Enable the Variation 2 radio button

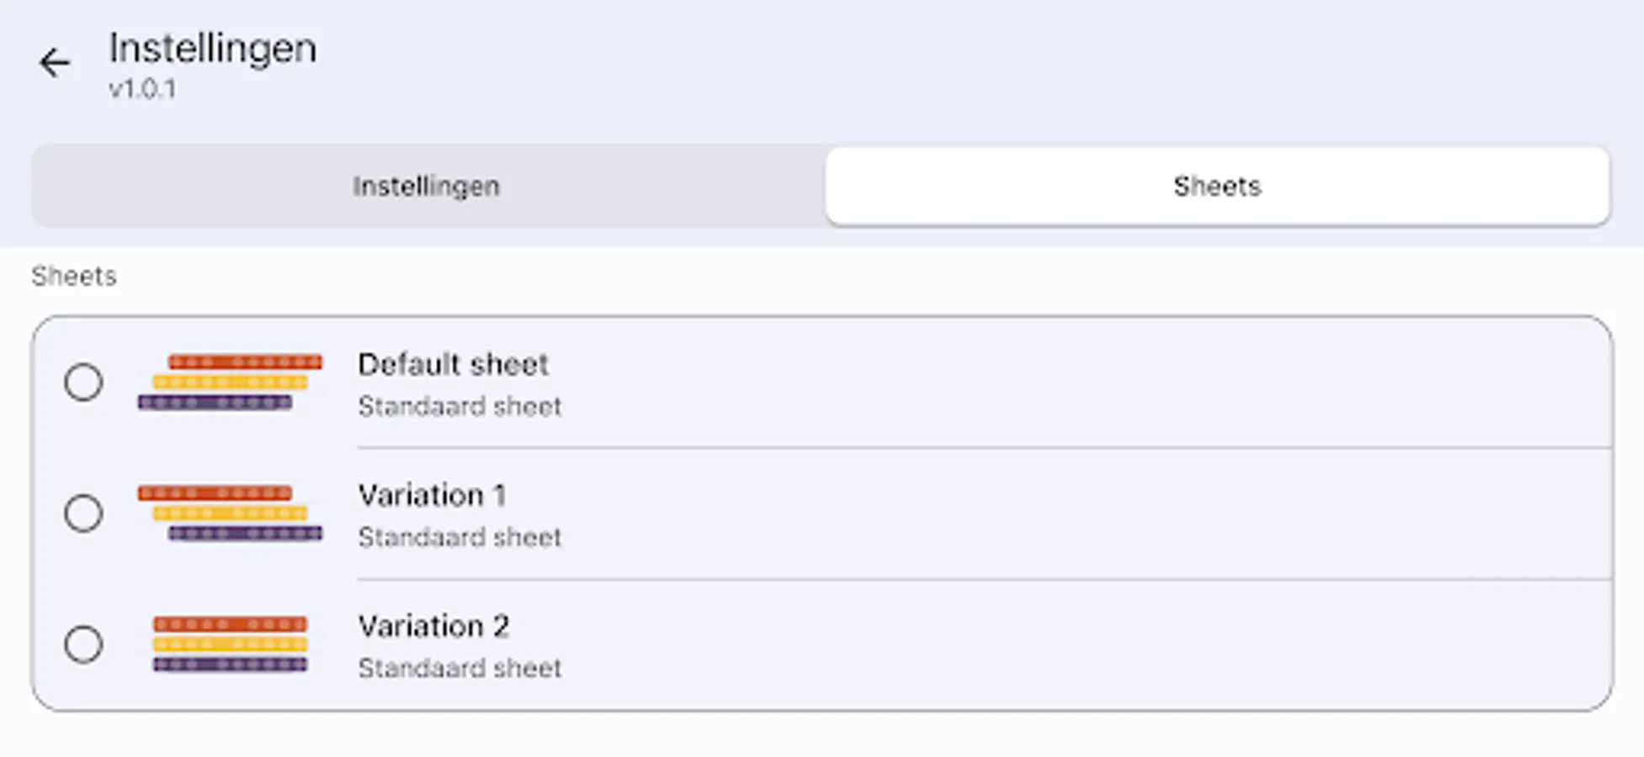point(83,644)
